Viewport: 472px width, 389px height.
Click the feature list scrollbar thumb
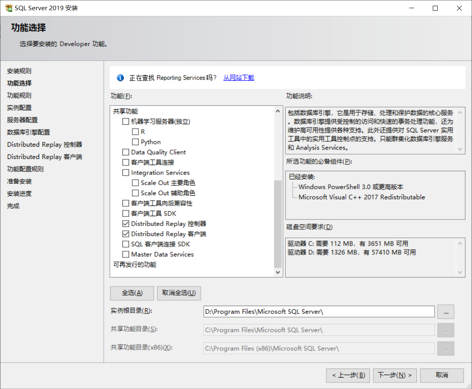[278, 224]
